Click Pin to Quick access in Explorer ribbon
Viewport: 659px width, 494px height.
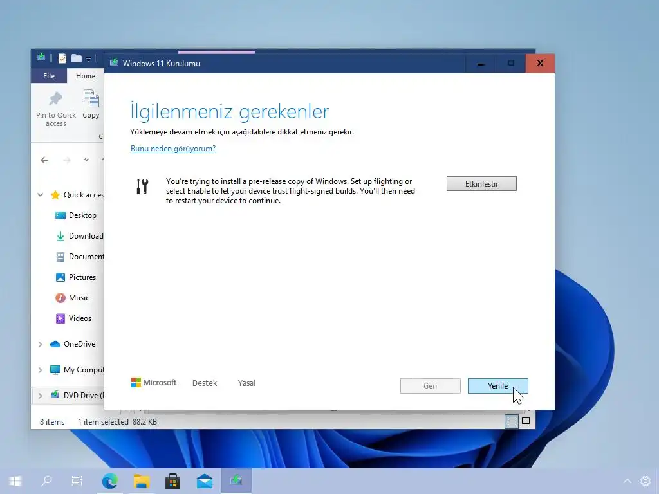[56, 109]
